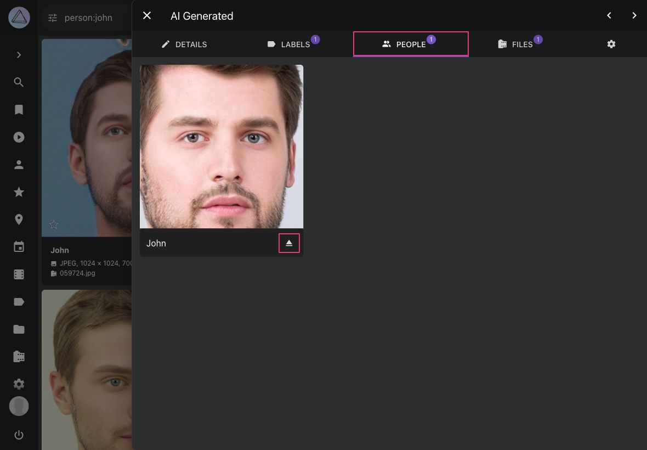Unassign John's face with the eject button
The image size is (647, 450).
[x=289, y=243]
